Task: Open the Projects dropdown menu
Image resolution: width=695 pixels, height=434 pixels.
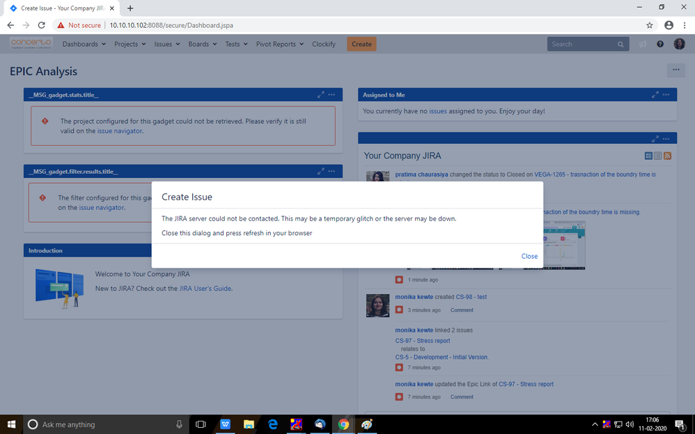Action: click(x=130, y=44)
